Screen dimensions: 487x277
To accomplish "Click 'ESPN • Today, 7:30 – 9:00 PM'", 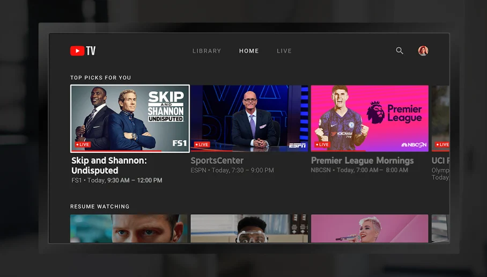I will (232, 170).
